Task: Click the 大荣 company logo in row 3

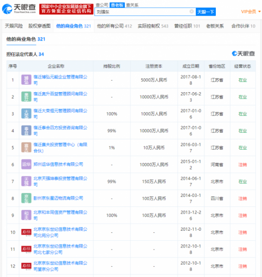Action: pos(26,114)
